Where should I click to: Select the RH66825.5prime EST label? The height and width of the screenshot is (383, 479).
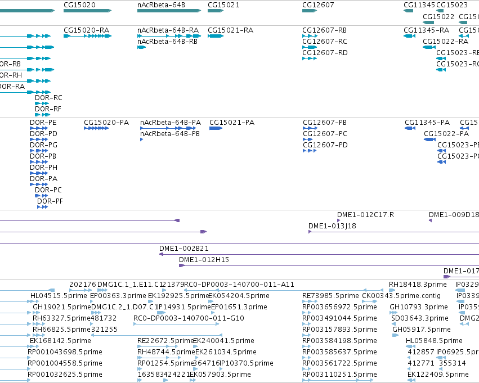[62, 330]
